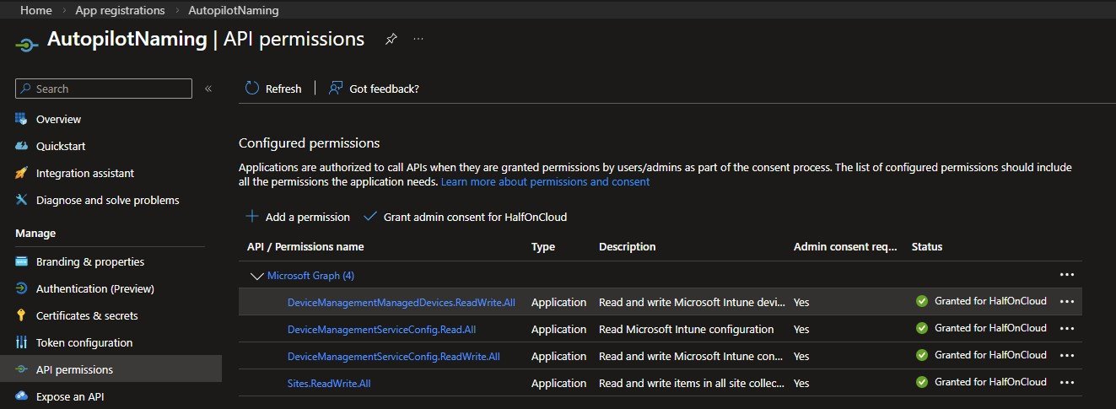This screenshot has width=1116, height=409.
Task: Open the more options for the Microsoft Graph row
Action: click(x=1066, y=275)
